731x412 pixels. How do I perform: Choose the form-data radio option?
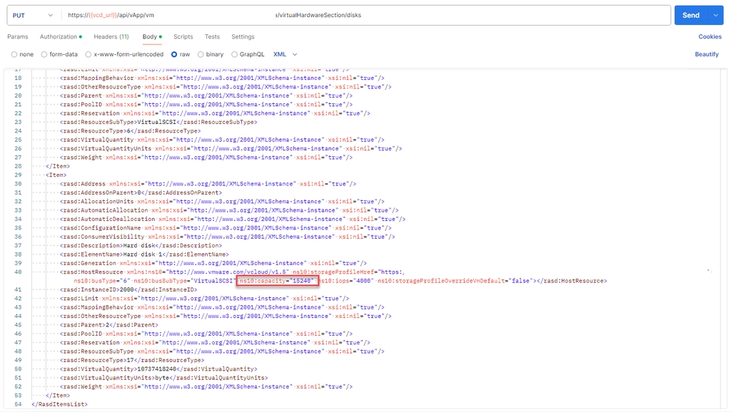pyautogui.click(x=44, y=54)
